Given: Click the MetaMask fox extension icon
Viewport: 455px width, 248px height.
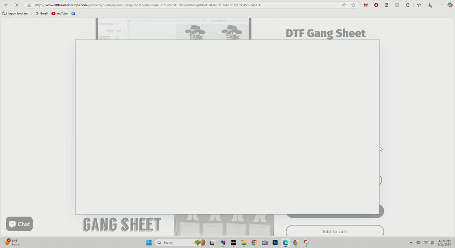Looking at the screenshot, I should tap(366, 5).
